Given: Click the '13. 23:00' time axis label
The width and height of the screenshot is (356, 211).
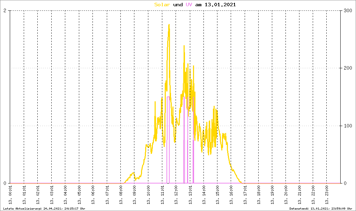Looking at the screenshot, I should click(x=327, y=195).
